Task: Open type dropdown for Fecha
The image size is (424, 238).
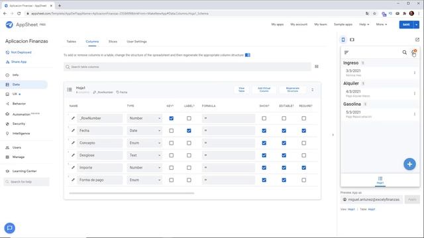Action: tap(144, 131)
